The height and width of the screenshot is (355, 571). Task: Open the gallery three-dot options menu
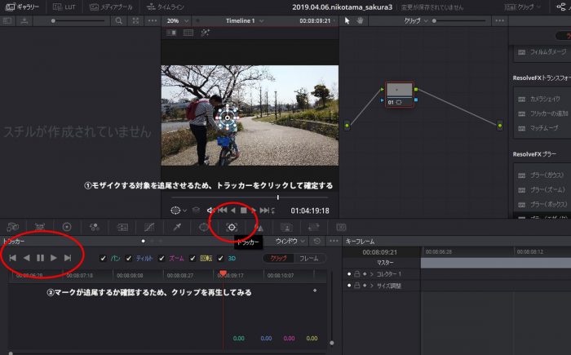tap(153, 20)
